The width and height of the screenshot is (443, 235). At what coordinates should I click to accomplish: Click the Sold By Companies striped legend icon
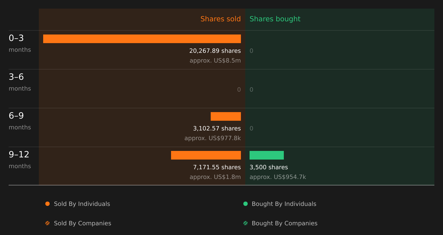47,223
